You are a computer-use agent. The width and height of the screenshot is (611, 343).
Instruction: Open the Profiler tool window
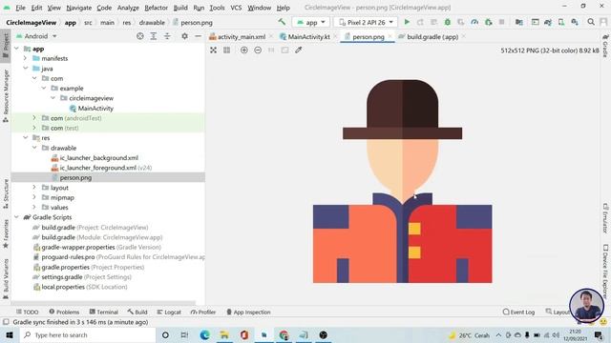(203, 312)
